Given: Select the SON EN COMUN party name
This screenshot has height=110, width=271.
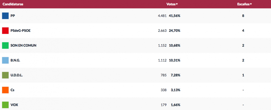Looking at the screenshot, I should [x=23, y=45].
